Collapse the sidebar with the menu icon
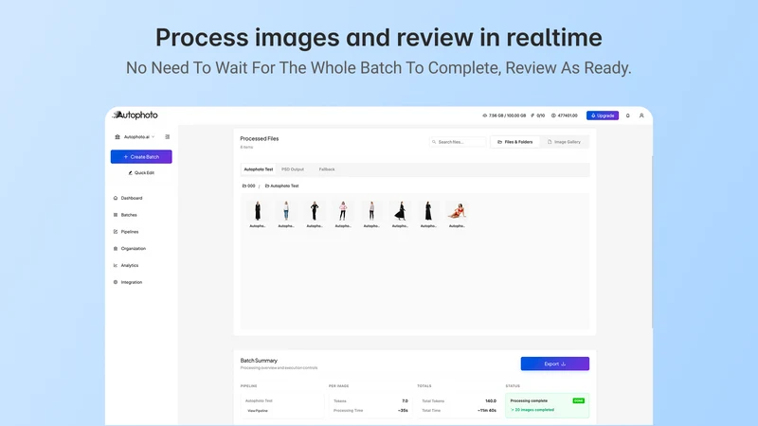This screenshot has height=426, width=758. 168,136
